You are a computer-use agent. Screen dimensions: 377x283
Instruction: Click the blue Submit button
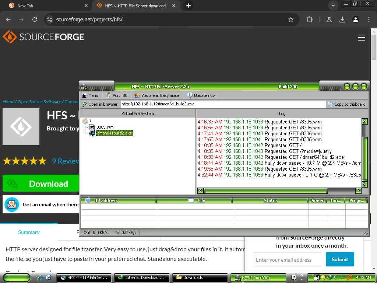[340, 259]
